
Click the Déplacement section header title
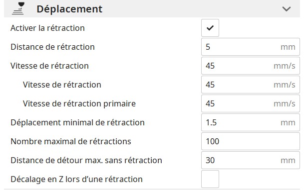coord(69,9)
